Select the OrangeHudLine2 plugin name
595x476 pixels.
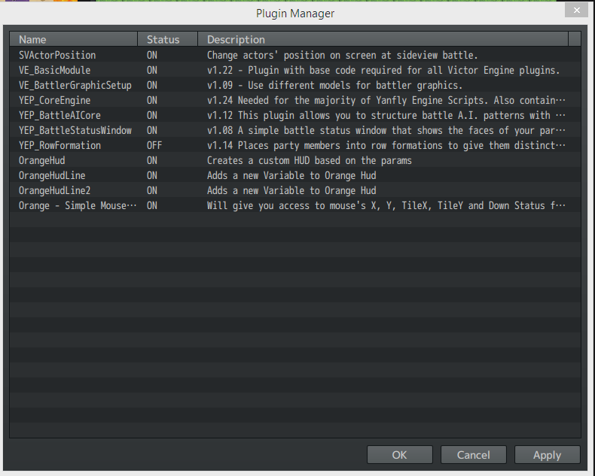click(55, 191)
